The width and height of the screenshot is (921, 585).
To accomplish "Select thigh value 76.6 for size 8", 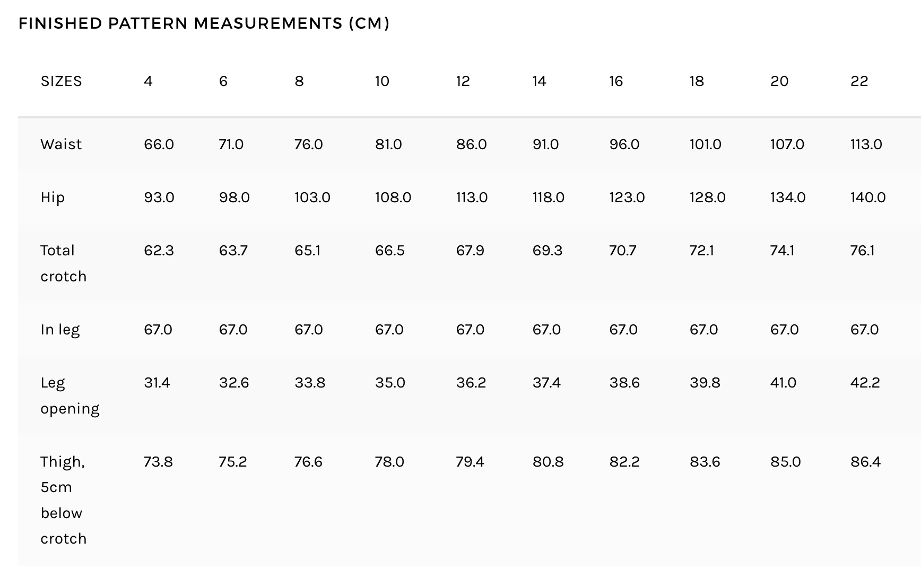I will [x=308, y=462].
